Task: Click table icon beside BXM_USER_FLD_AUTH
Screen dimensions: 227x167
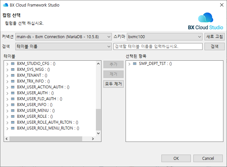Action: pos(13,99)
